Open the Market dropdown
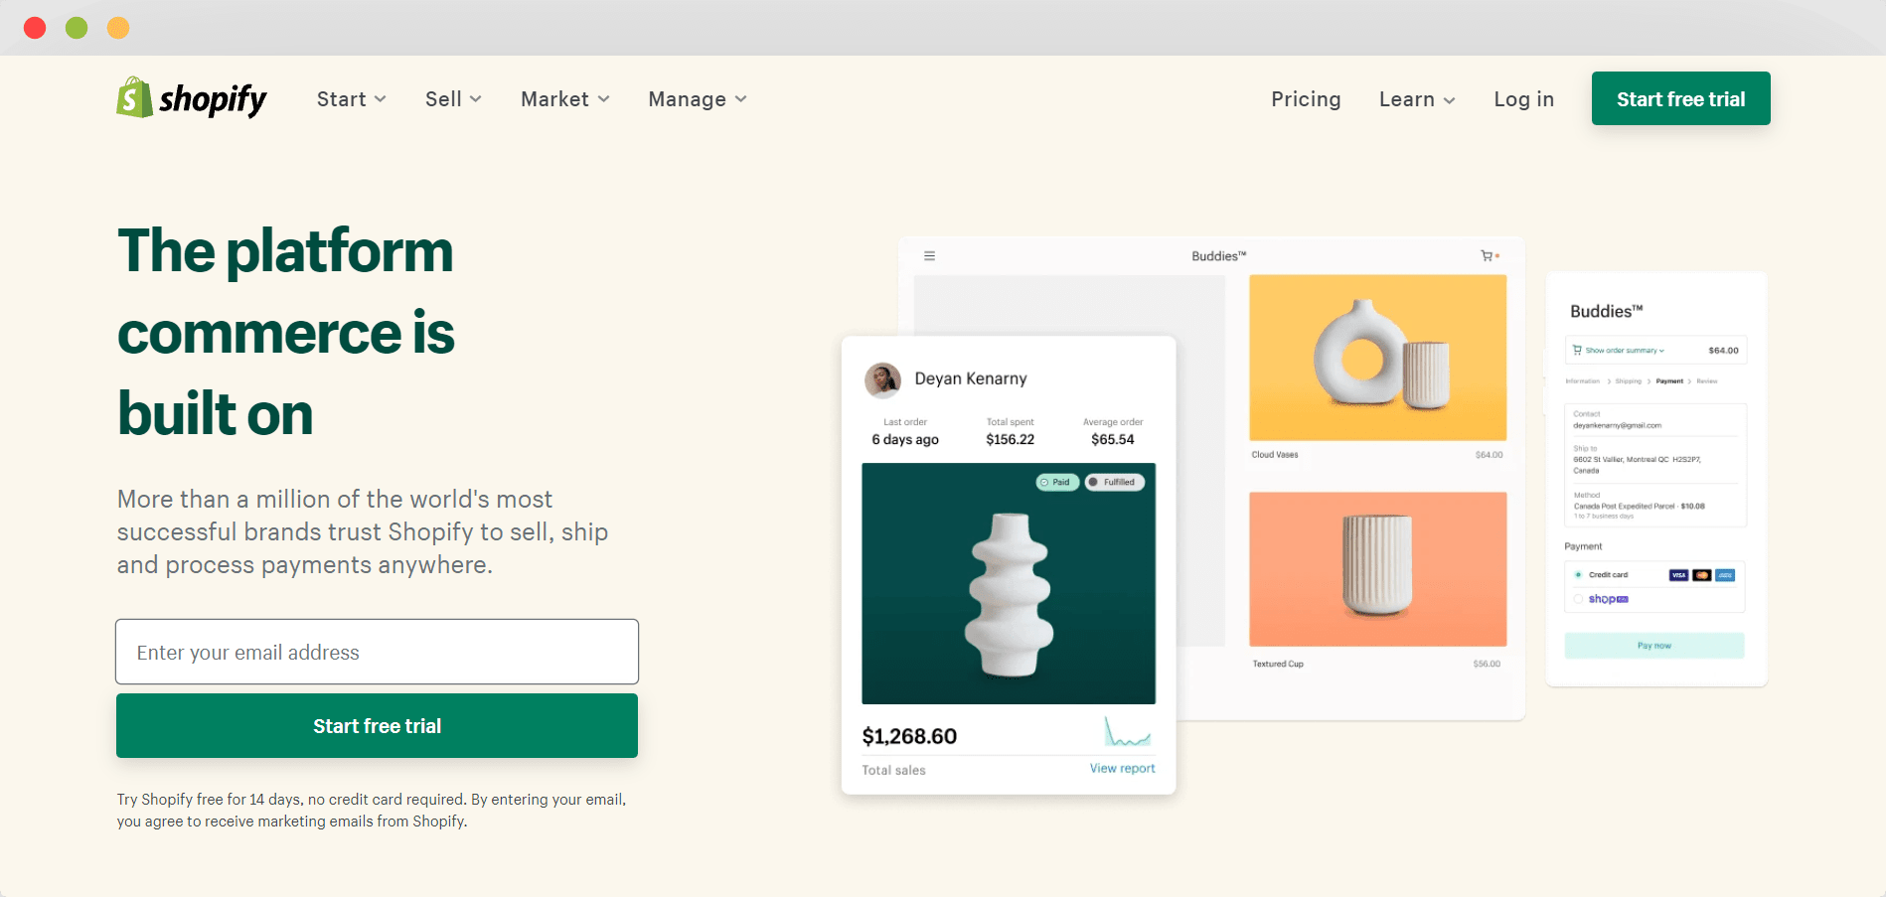The image size is (1886, 897). pos(565,99)
